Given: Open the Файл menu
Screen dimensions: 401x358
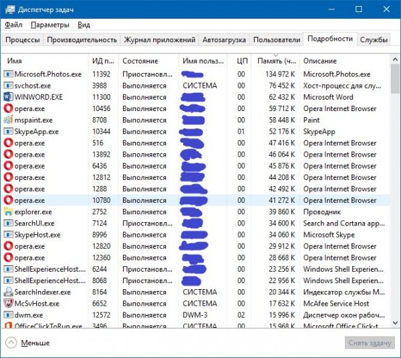Looking at the screenshot, I should (13, 25).
